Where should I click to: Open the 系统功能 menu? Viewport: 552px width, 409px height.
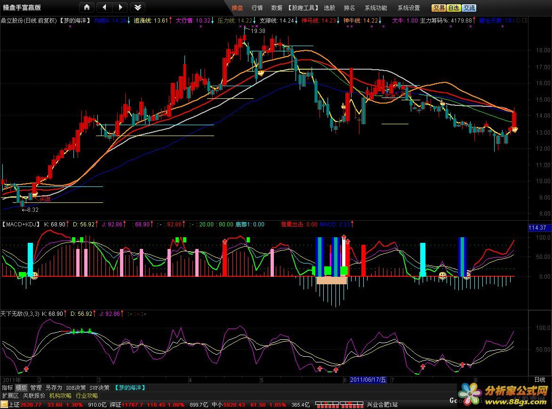(x=376, y=8)
